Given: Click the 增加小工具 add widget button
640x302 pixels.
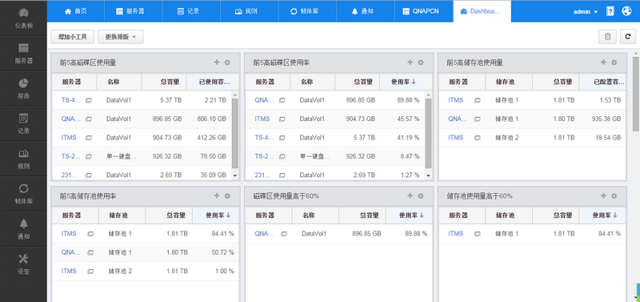Looking at the screenshot, I should [73, 36].
